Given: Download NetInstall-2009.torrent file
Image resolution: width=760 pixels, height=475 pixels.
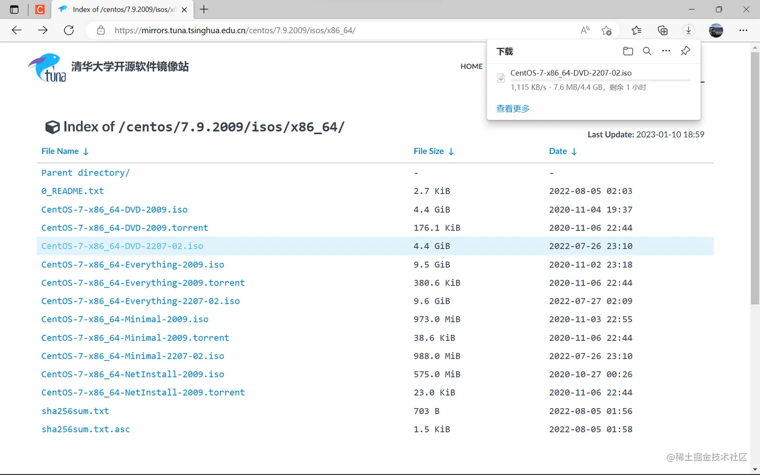Looking at the screenshot, I should click(143, 393).
